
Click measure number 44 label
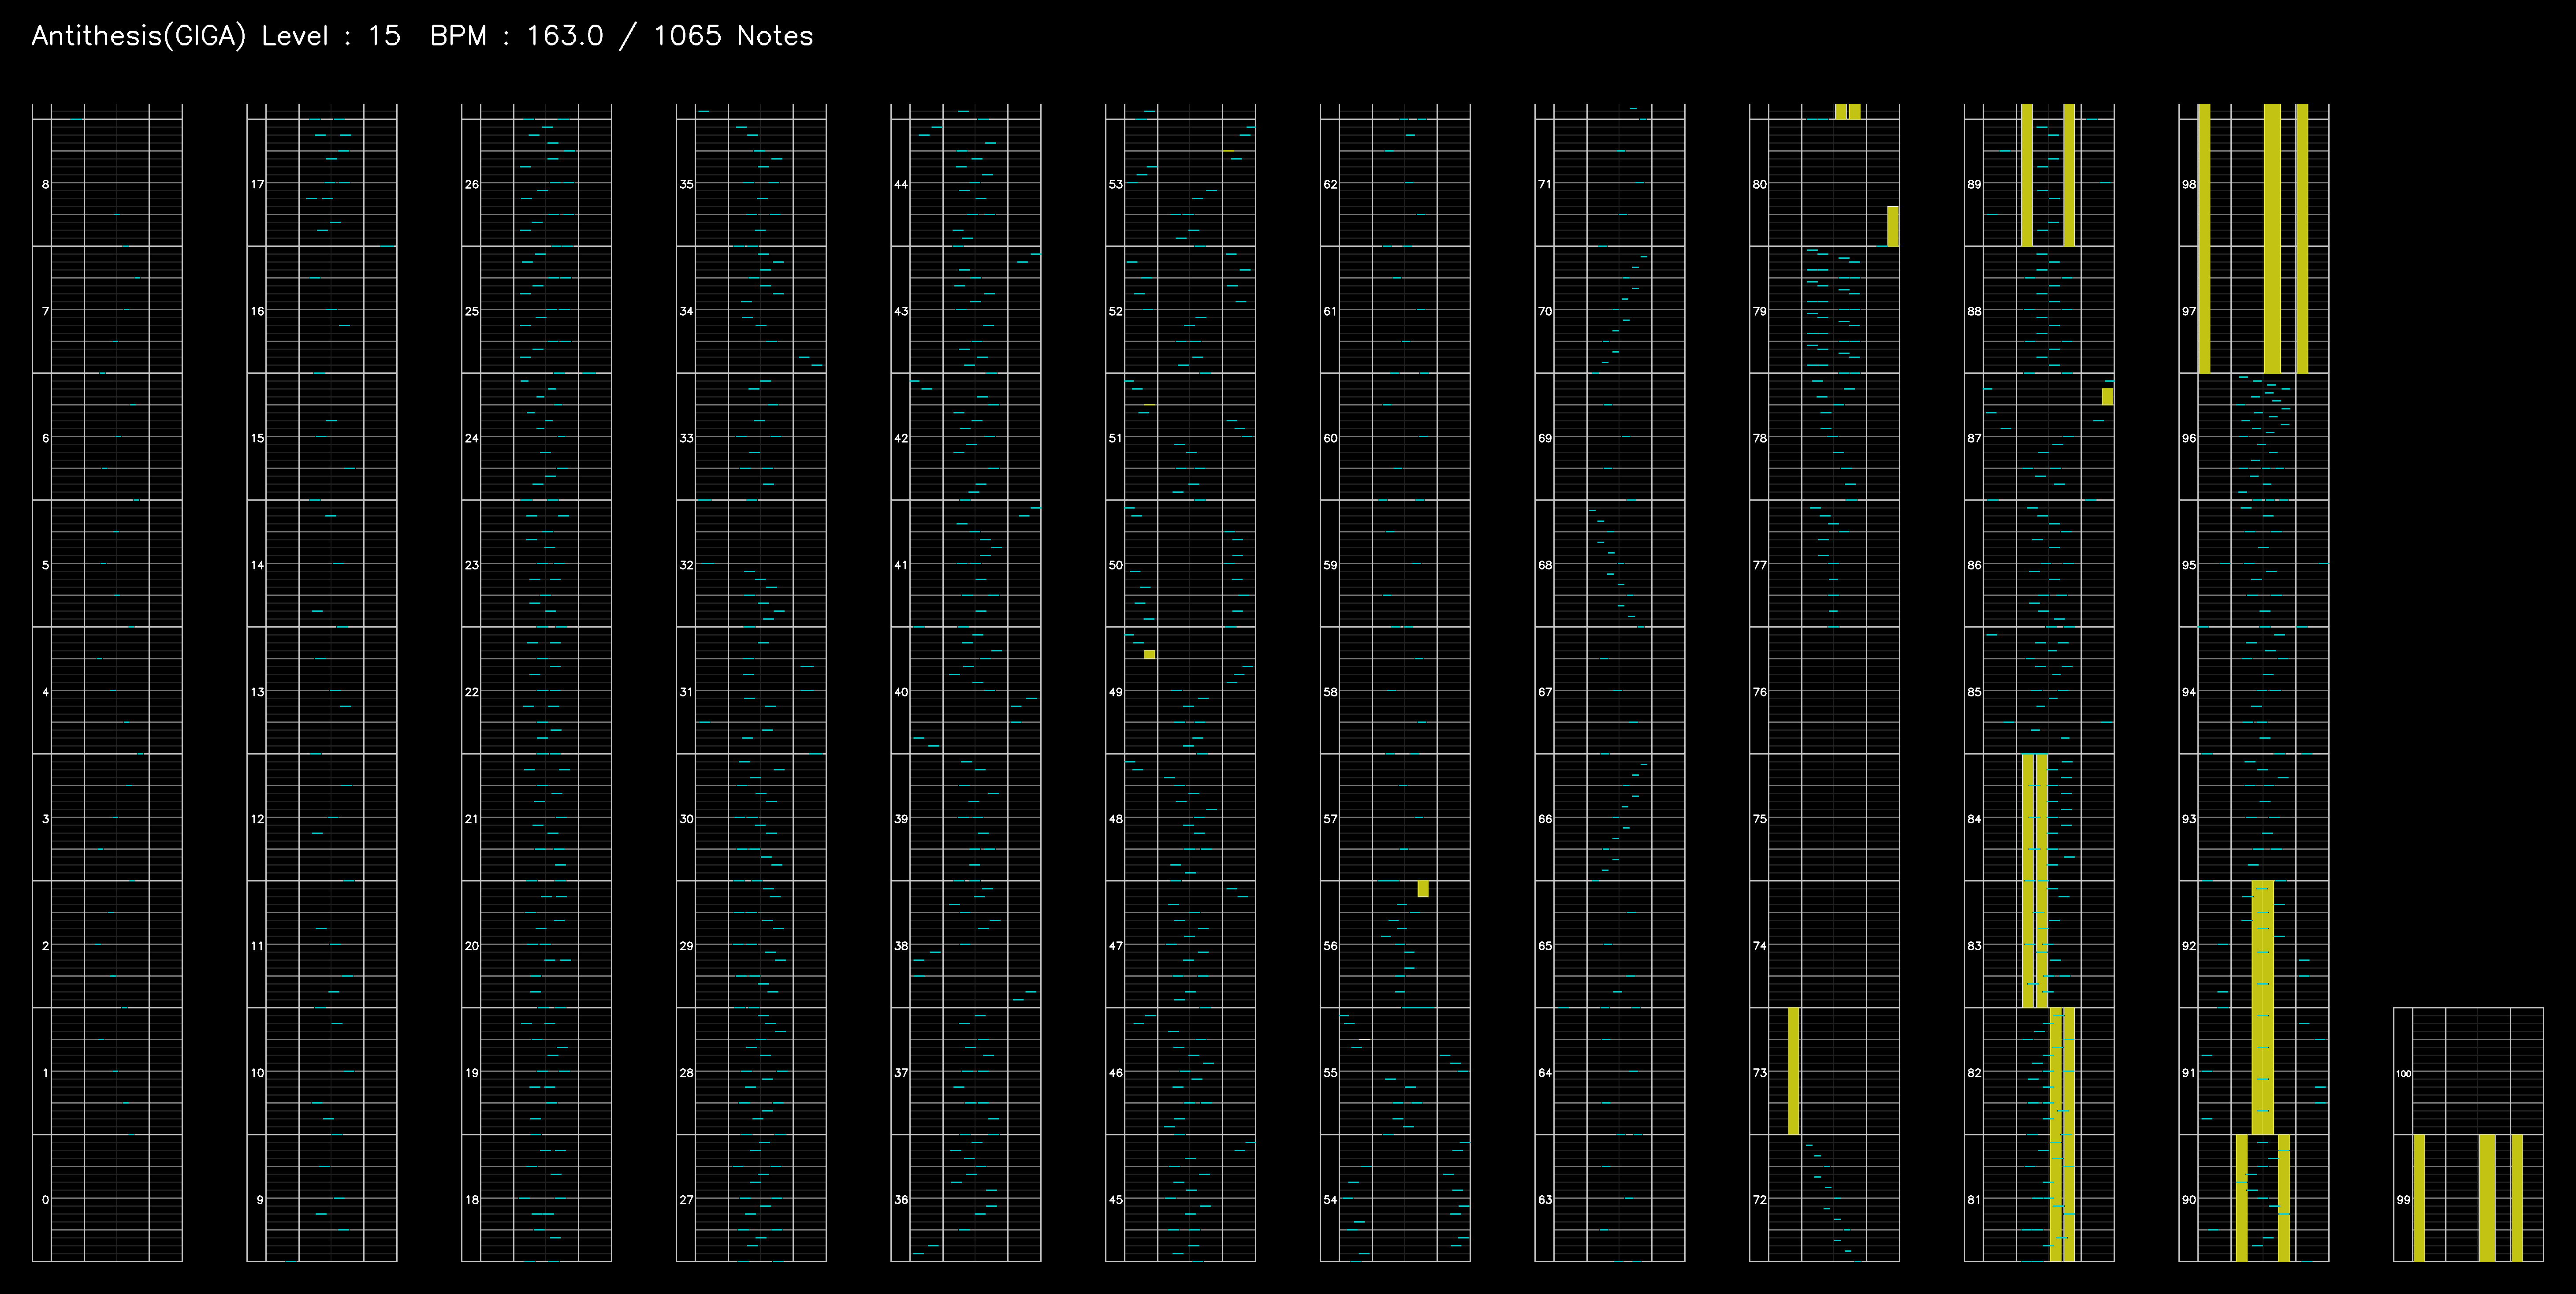click(901, 184)
